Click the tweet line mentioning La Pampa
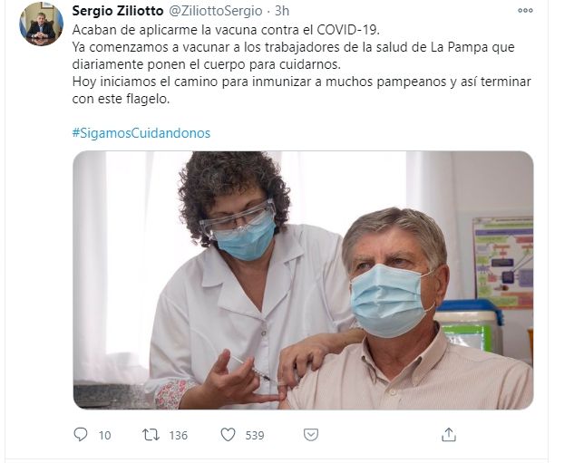 pos(293,47)
